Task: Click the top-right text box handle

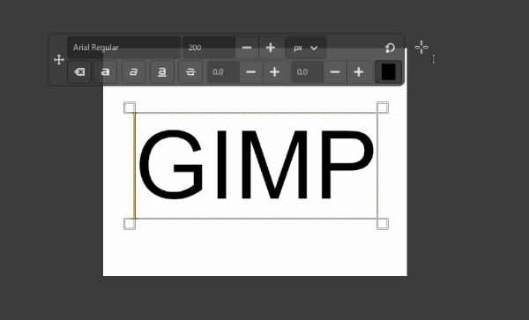Action: [383, 108]
